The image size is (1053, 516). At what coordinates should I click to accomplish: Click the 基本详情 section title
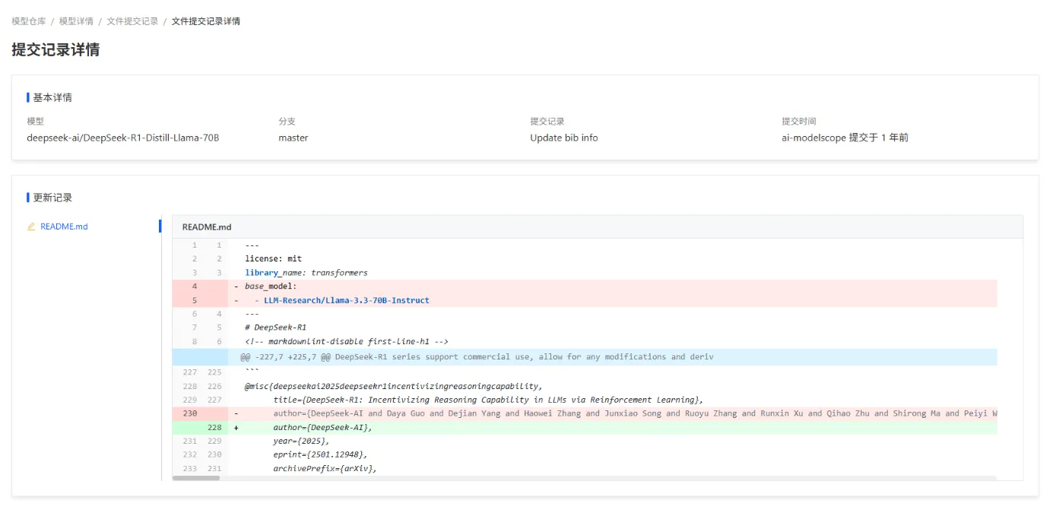[x=52, y=97]
